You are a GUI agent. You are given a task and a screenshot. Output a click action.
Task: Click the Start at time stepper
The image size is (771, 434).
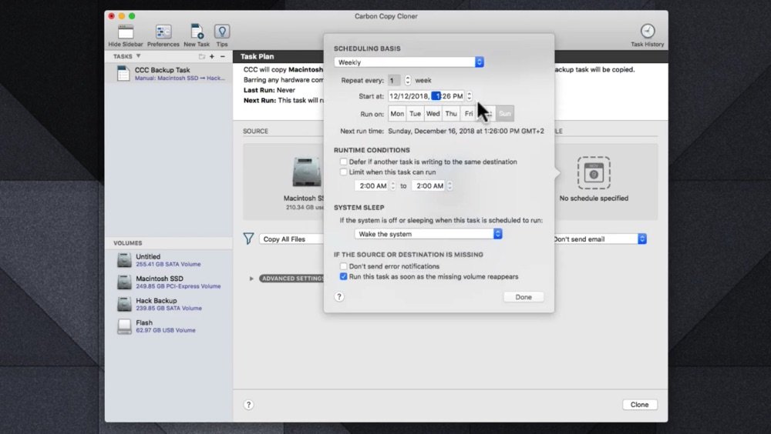click(470, 96)
